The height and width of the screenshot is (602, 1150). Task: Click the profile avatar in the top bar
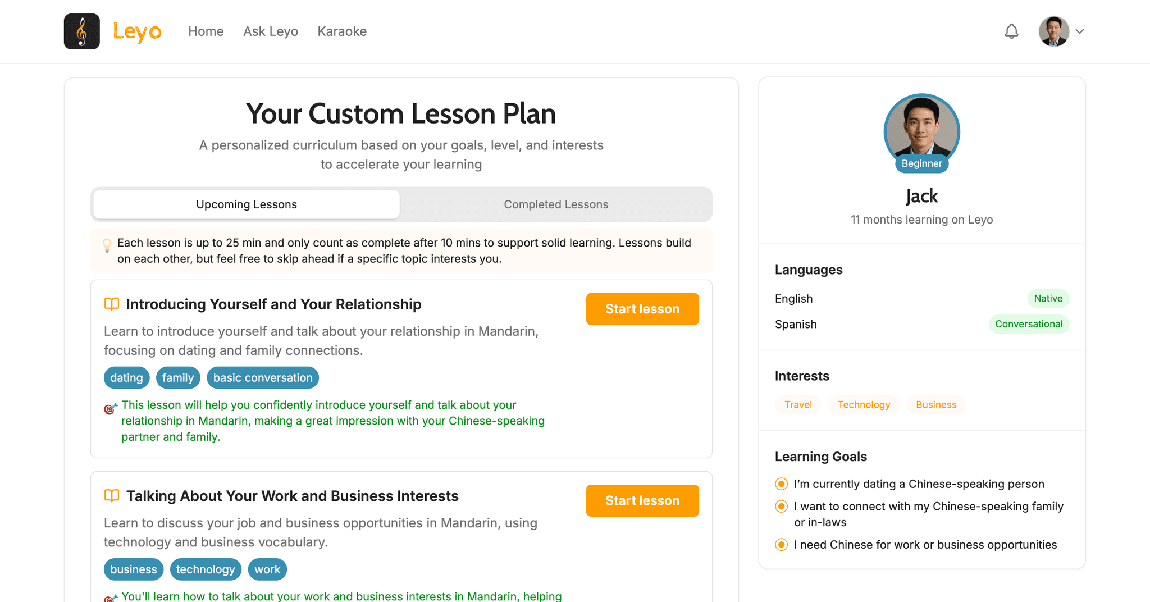pyautogui.click(x=1053, y=31)
